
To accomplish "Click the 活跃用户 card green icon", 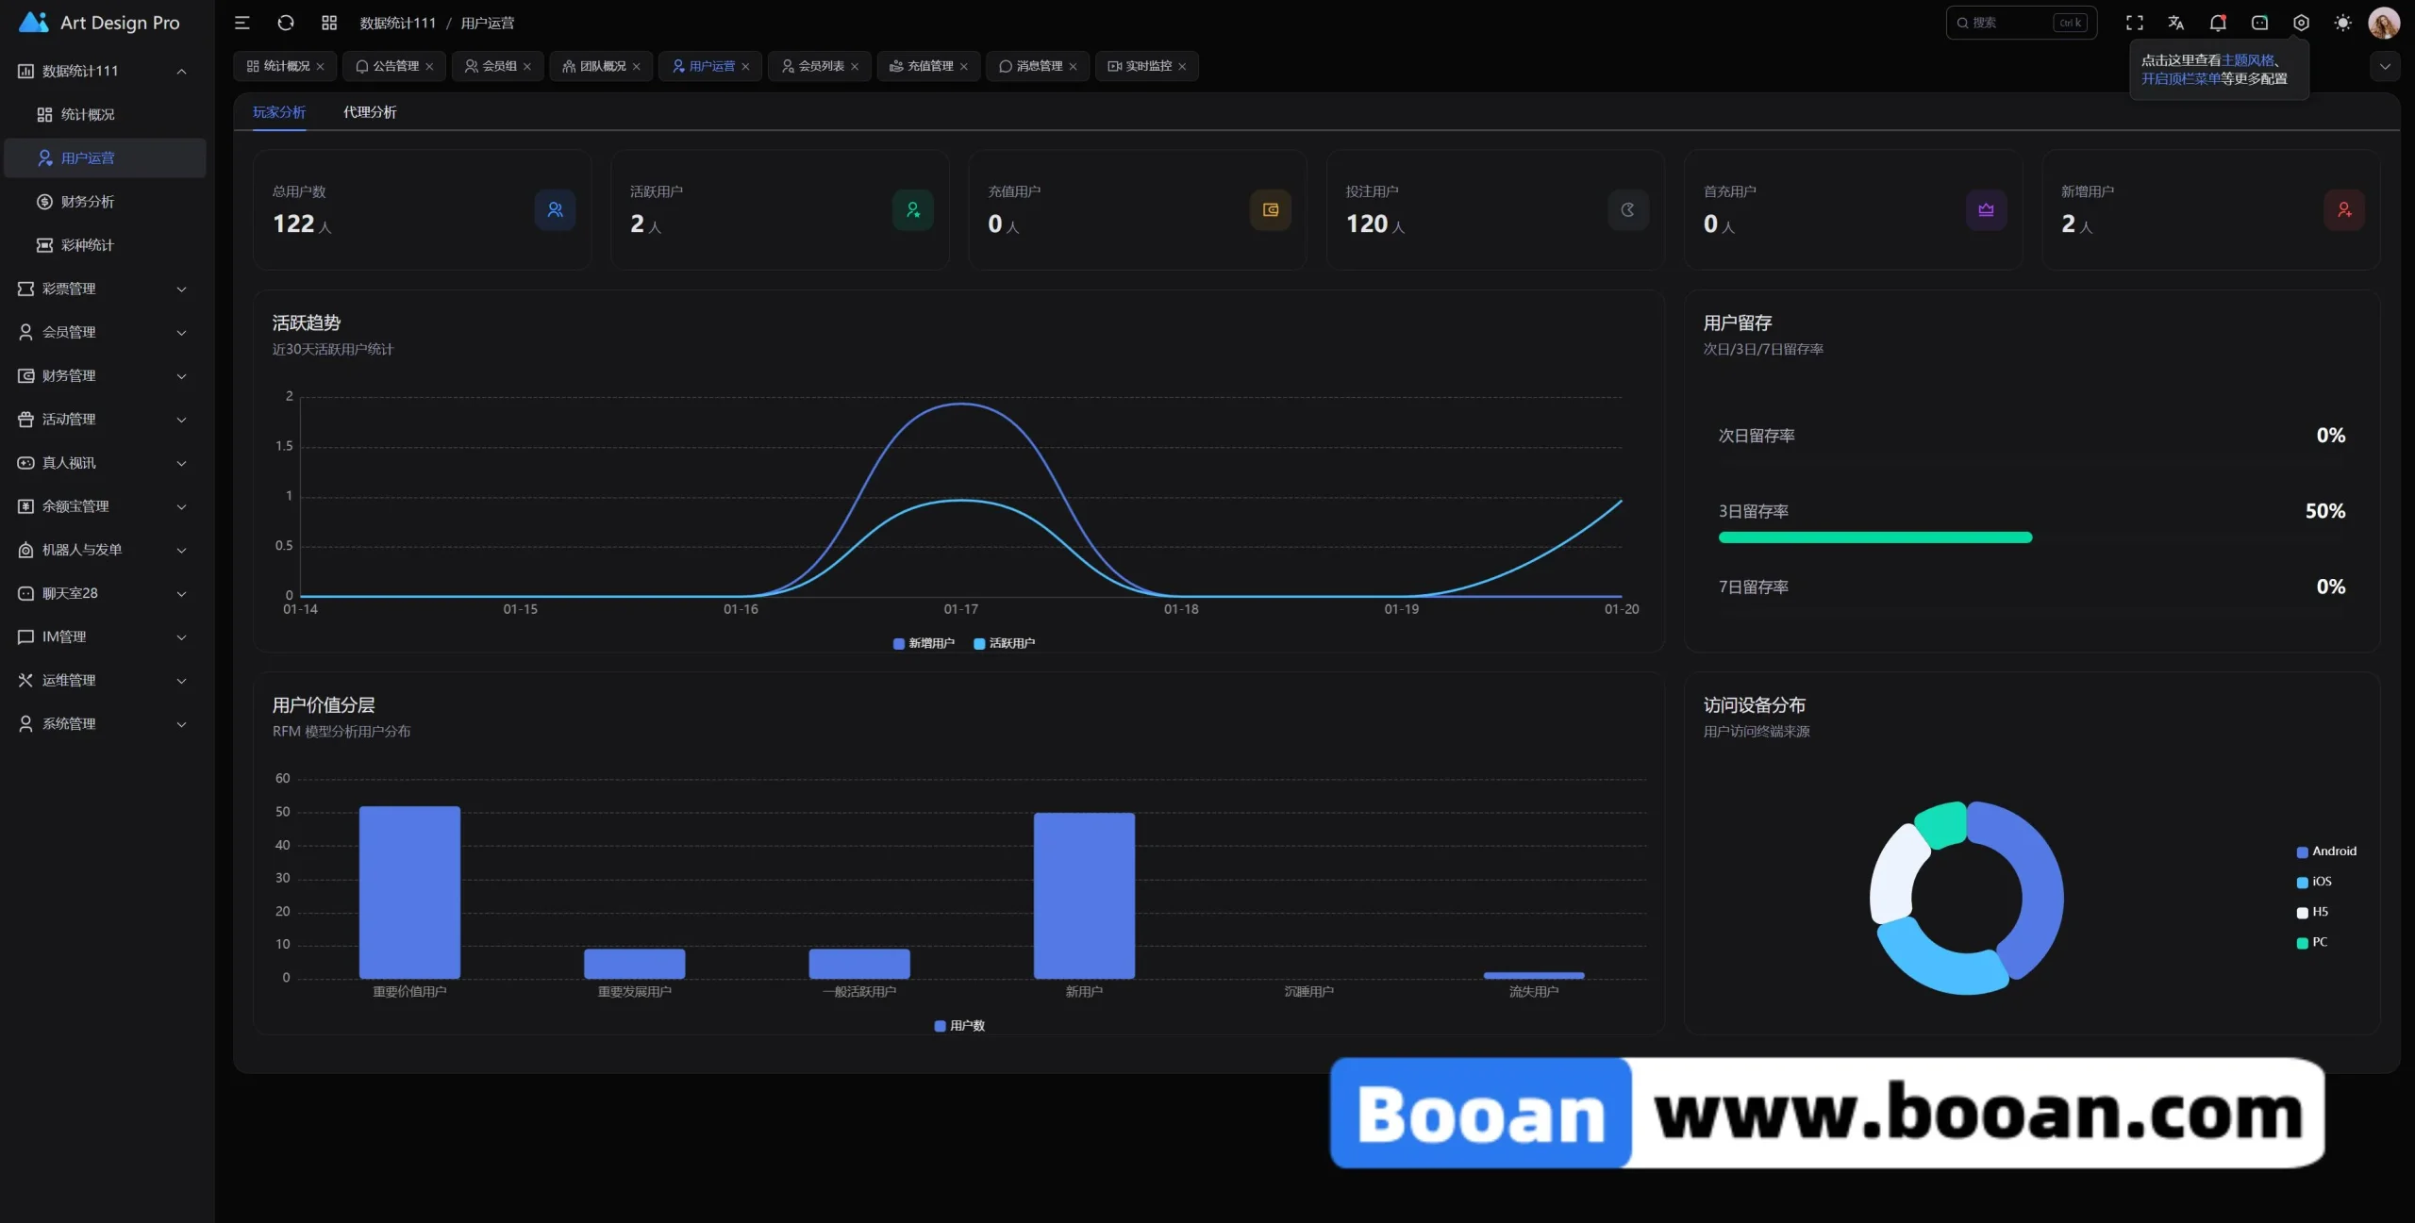I will pos(912,209).
